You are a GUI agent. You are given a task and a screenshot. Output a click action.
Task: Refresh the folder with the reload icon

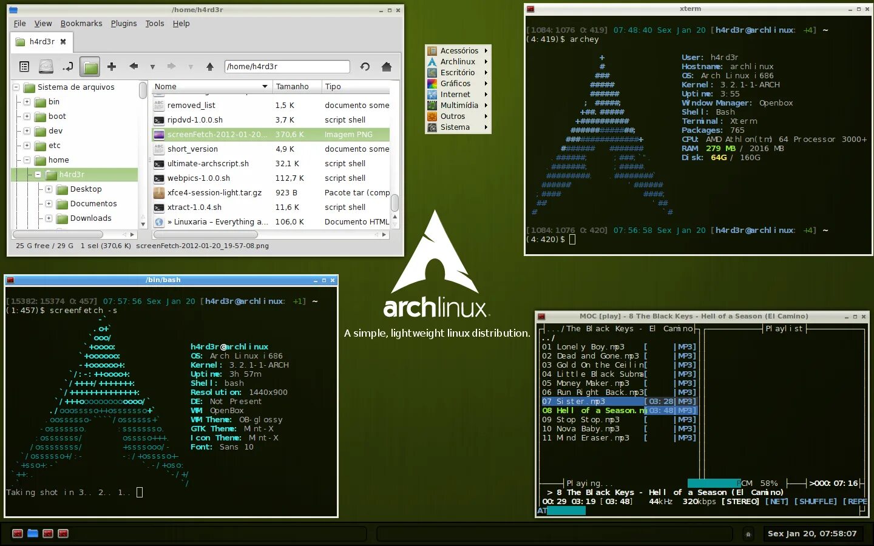[365, 67]
